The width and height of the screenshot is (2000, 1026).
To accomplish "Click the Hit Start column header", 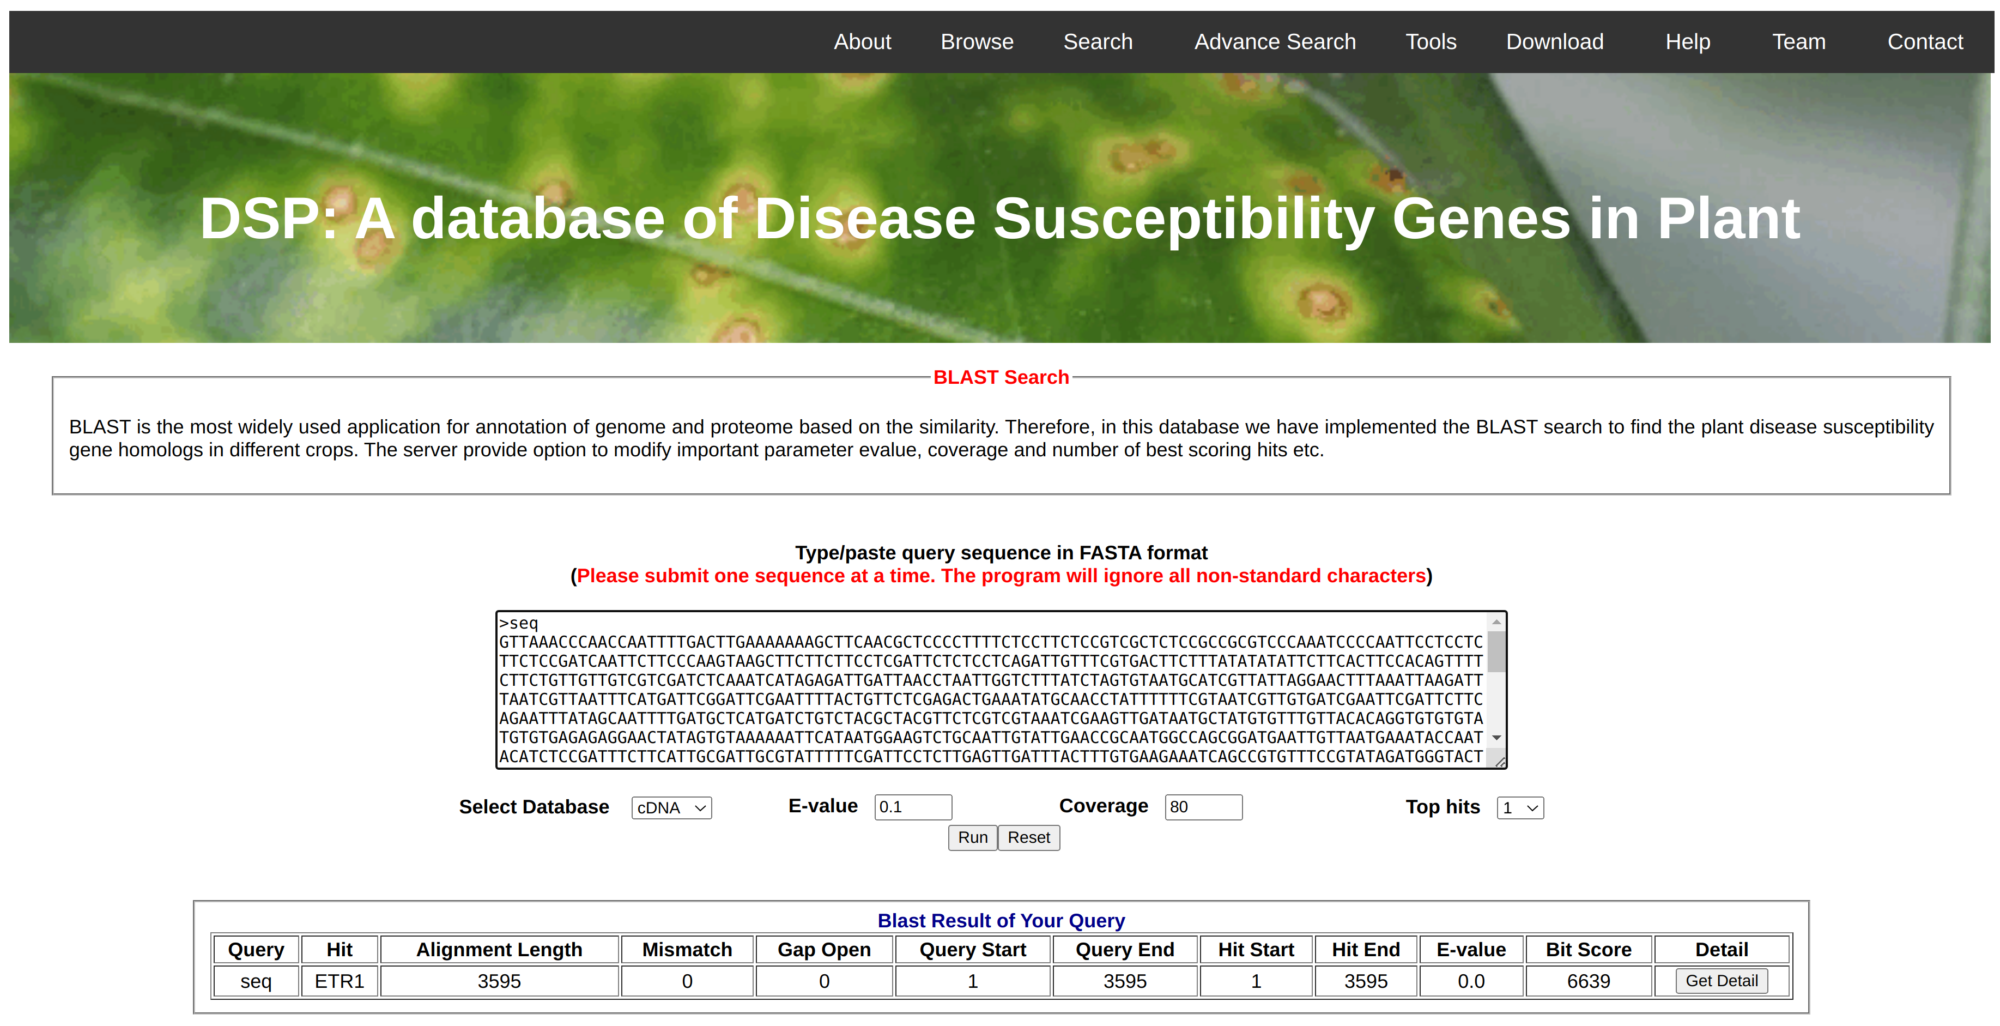I will tap(1256, 949).
